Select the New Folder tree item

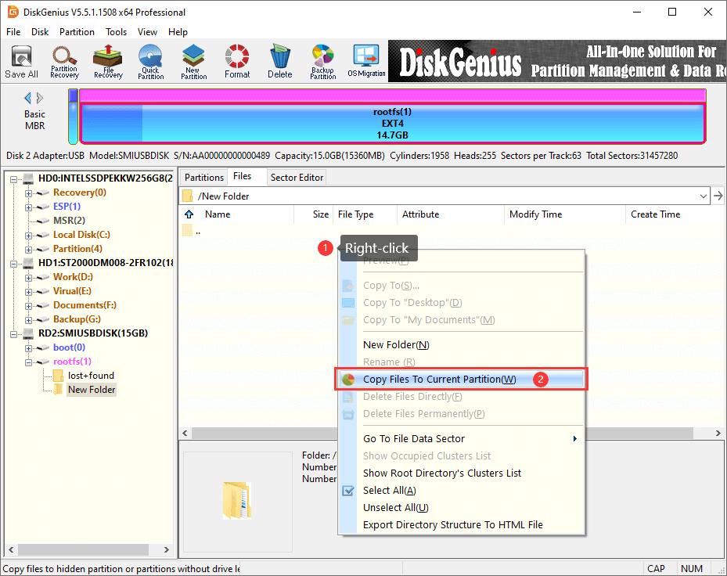92,390
